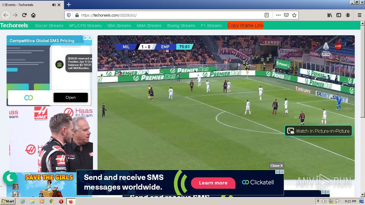Switch to Firefox taskbar button
This screenshot has height=205, width=365.
tap(71, 201)
